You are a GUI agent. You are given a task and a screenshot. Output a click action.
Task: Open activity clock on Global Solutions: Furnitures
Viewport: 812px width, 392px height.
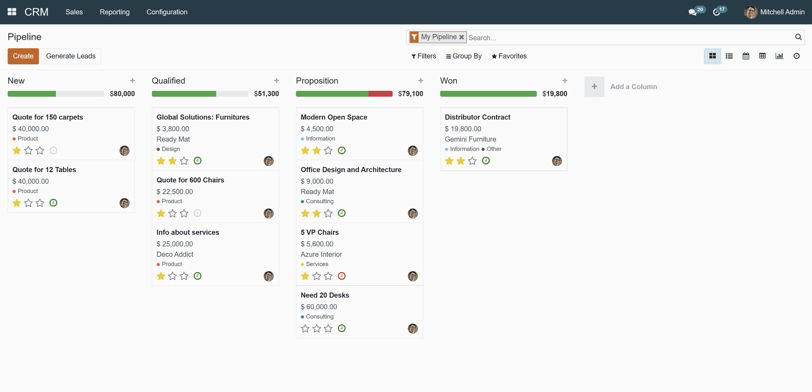[x=198, y=161]
